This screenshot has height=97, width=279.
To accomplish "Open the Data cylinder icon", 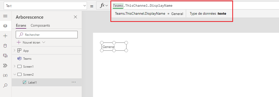I will (x=5, y=46).
